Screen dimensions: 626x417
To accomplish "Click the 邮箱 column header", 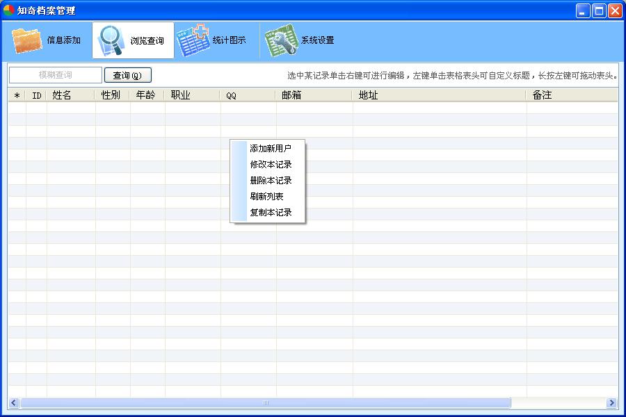I will tap(314, 95).
